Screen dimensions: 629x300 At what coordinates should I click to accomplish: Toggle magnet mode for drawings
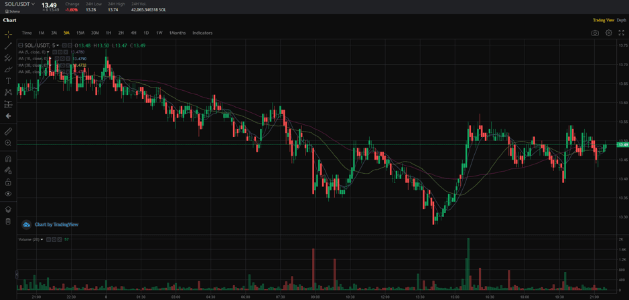[8, 159]
